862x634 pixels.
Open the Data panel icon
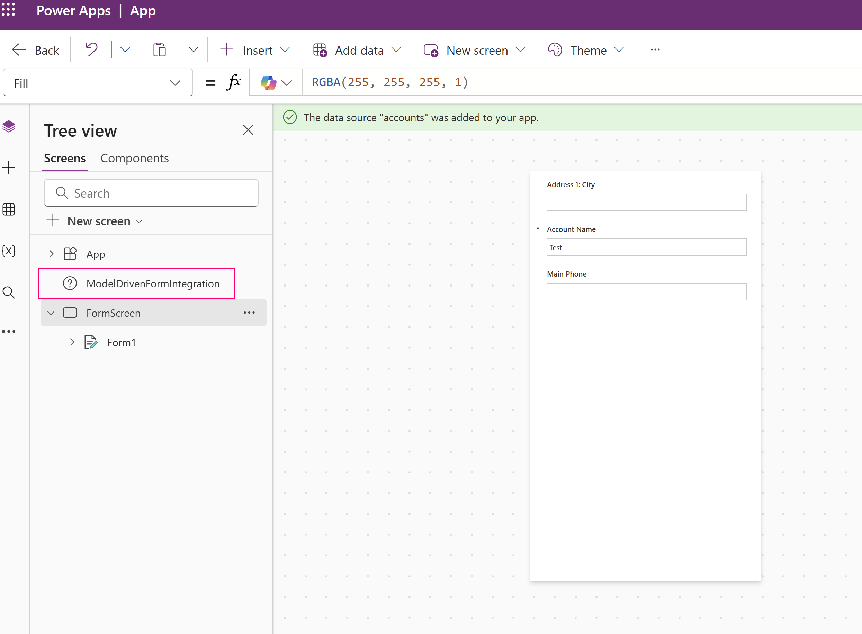coord(8,209)
